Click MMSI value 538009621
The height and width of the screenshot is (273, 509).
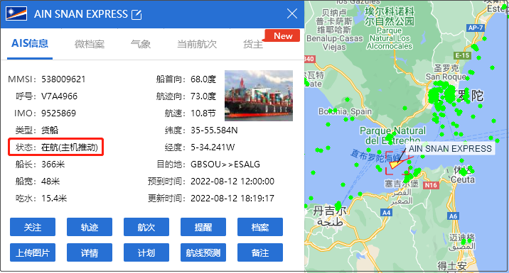tap(63, 79)
